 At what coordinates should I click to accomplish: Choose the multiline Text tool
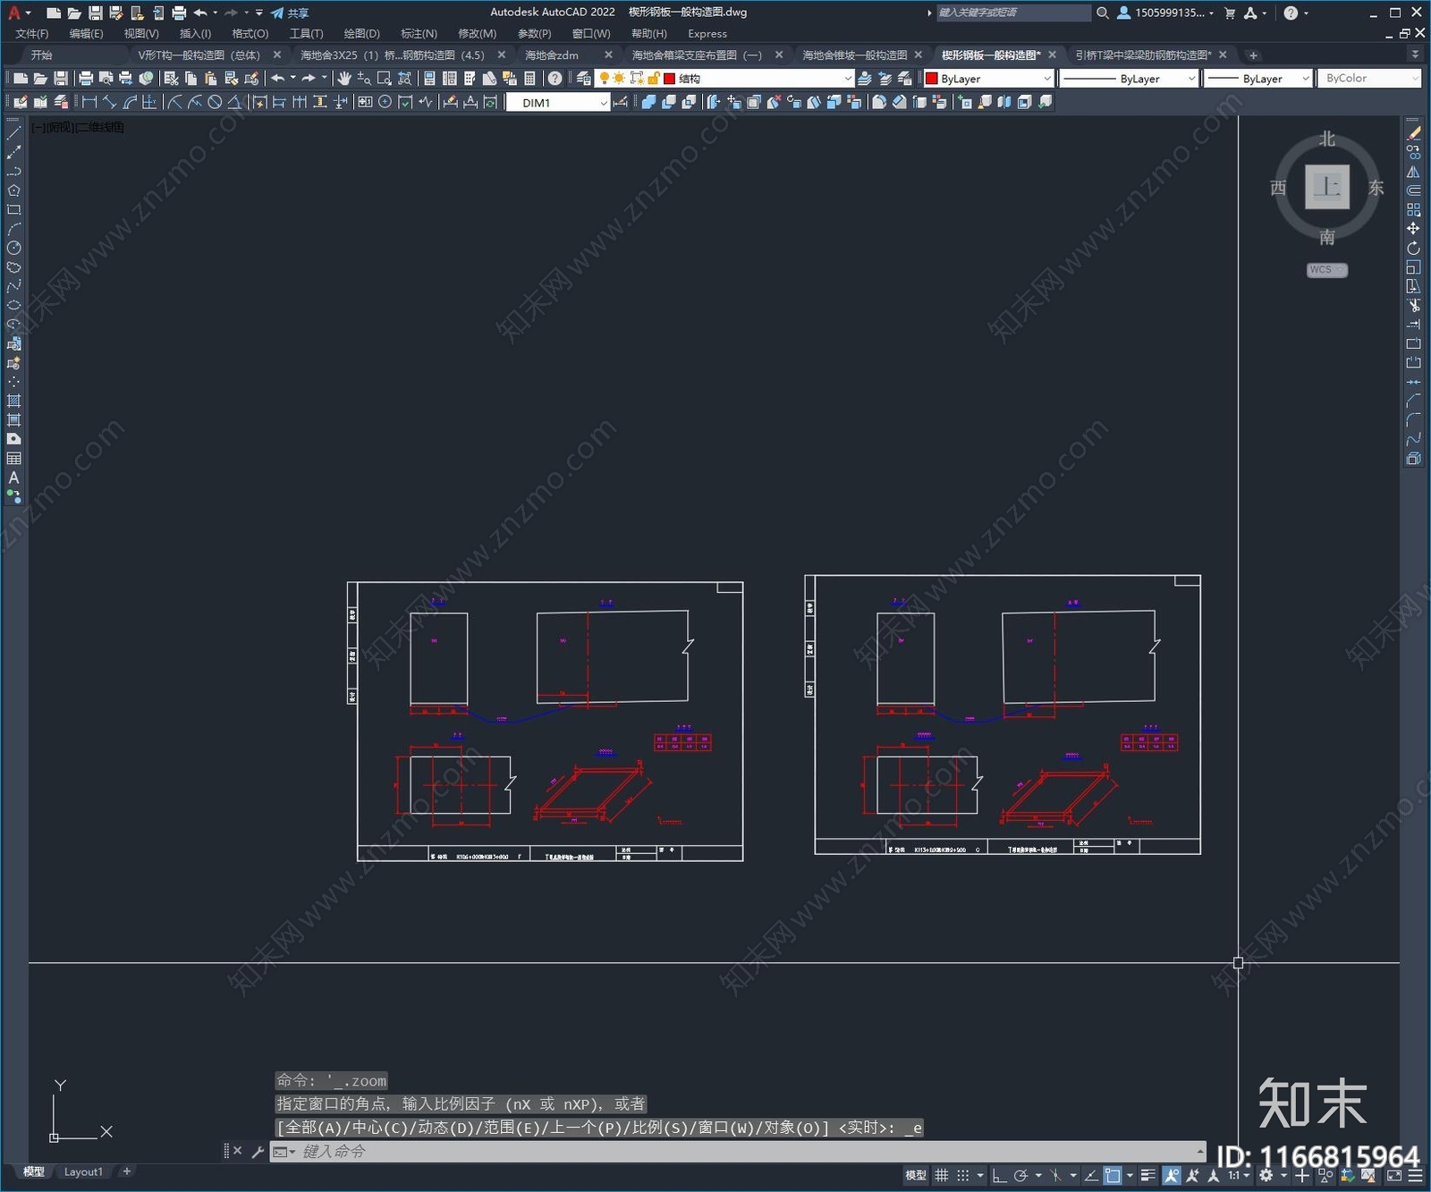[x=13, y=478]
